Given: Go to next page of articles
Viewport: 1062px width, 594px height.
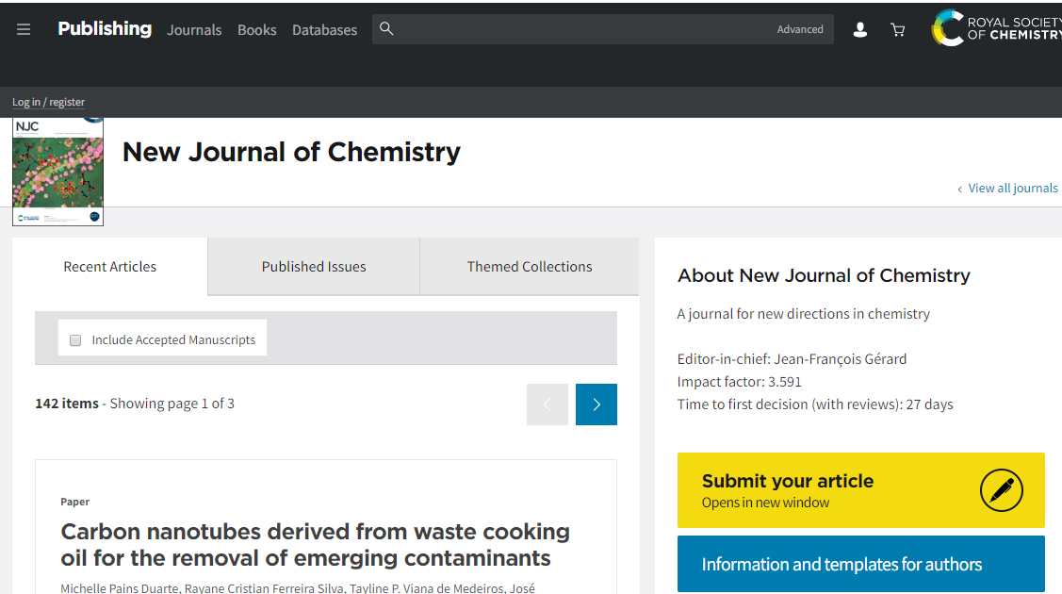Looking at the screenshot, I should [x=596, y=404].
